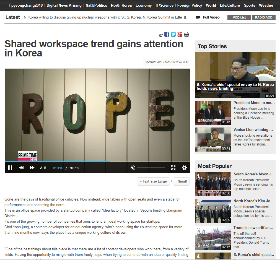Go to North Korea section

click(121, 5)
